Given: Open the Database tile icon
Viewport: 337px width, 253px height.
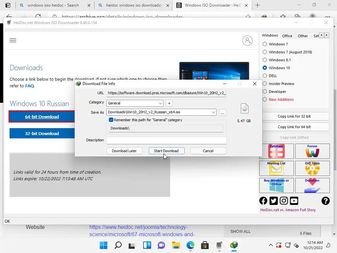Looking at the screenshot, I should pos(276,151).
